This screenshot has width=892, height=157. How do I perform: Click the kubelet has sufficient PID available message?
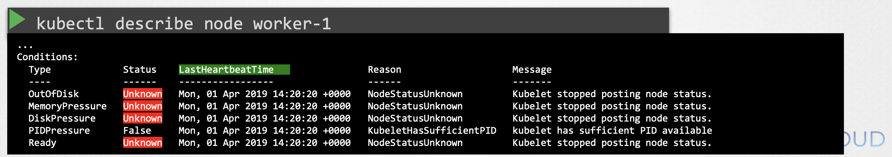pos(612,130)
